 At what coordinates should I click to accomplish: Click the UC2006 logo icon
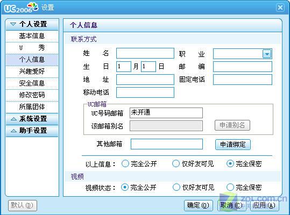pos(21,8)
